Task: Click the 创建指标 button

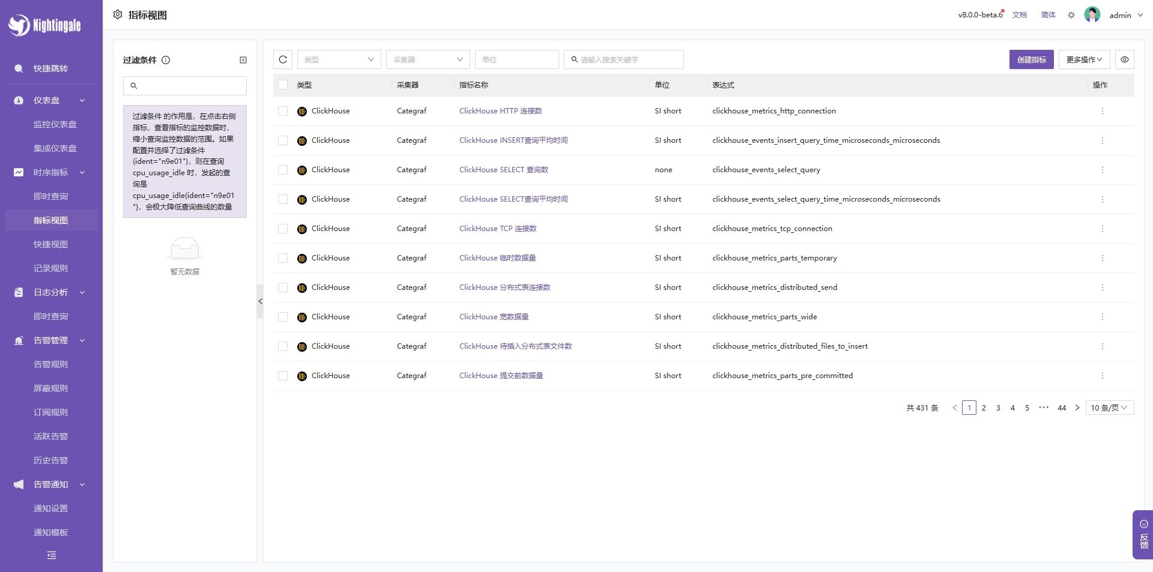Action: coord(1032,59)
